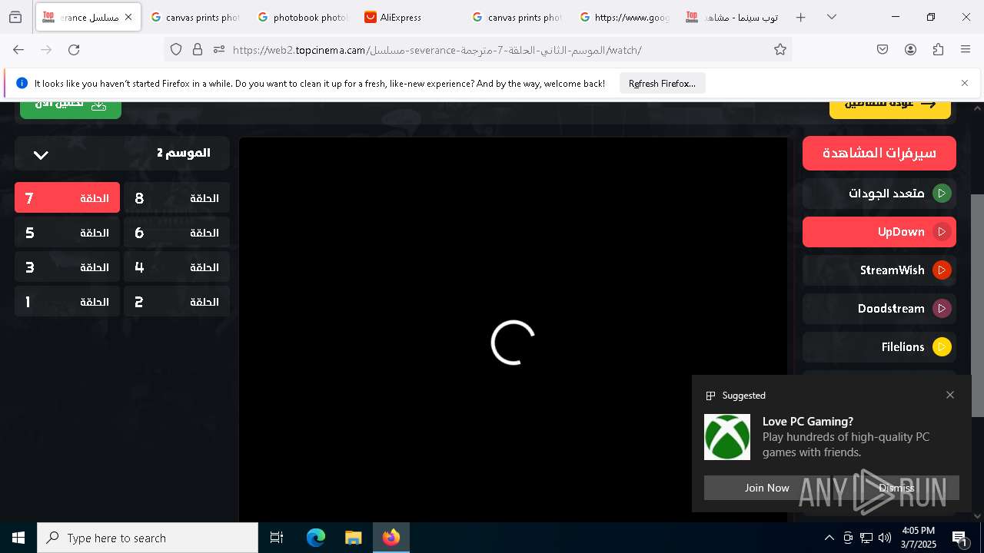Viewport: 984px width, 553px height.
Task: Open site permissions icon in address bar
Action: [x=219, y=49]
